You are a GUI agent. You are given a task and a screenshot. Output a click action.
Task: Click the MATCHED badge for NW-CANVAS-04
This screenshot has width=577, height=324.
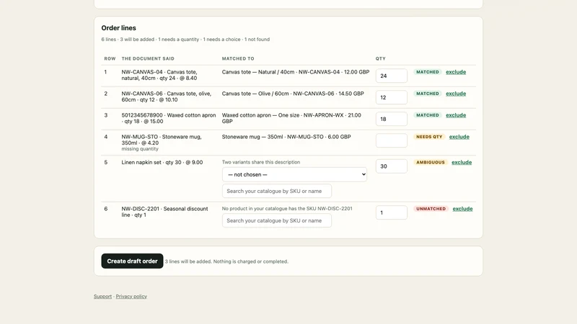pyautogui.click(x=427, y=72)
